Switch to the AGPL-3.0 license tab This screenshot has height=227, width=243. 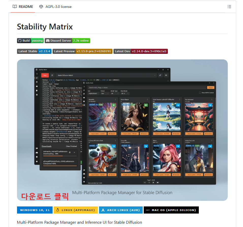[x=55, y=7]
